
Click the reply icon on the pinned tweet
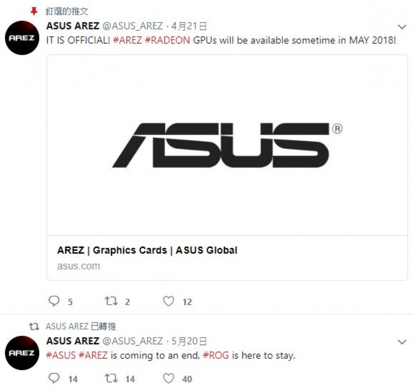pyautogui.click(x=54, y=301)
